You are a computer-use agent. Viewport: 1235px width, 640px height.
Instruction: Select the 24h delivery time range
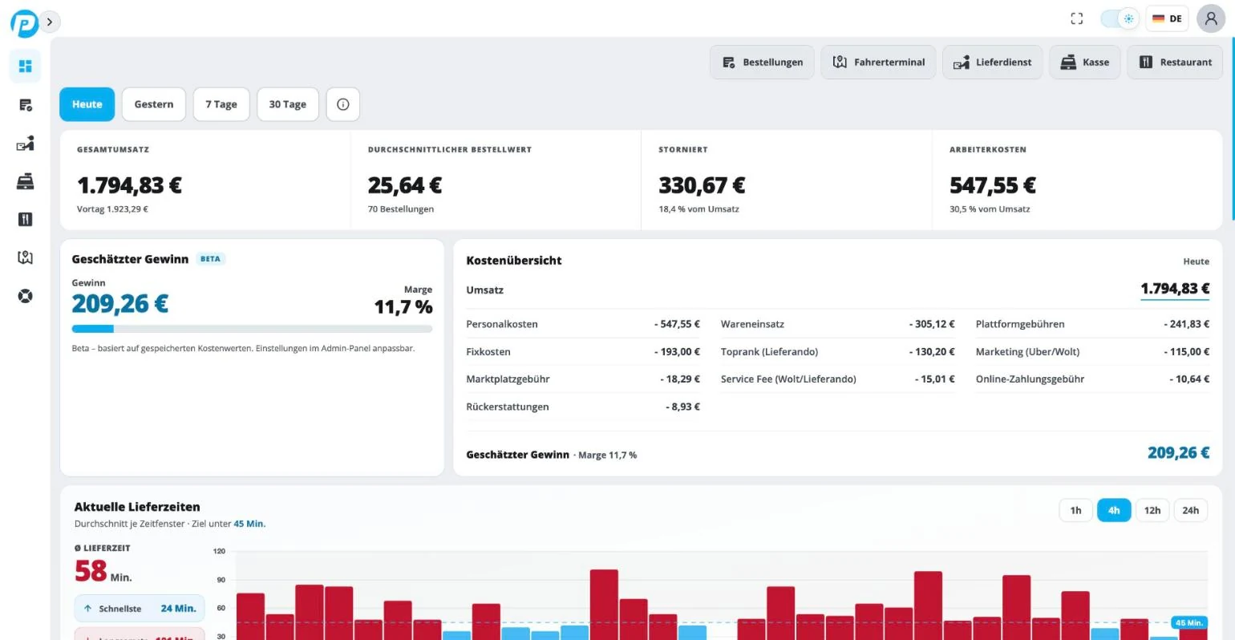click(x=1191, y=510)
